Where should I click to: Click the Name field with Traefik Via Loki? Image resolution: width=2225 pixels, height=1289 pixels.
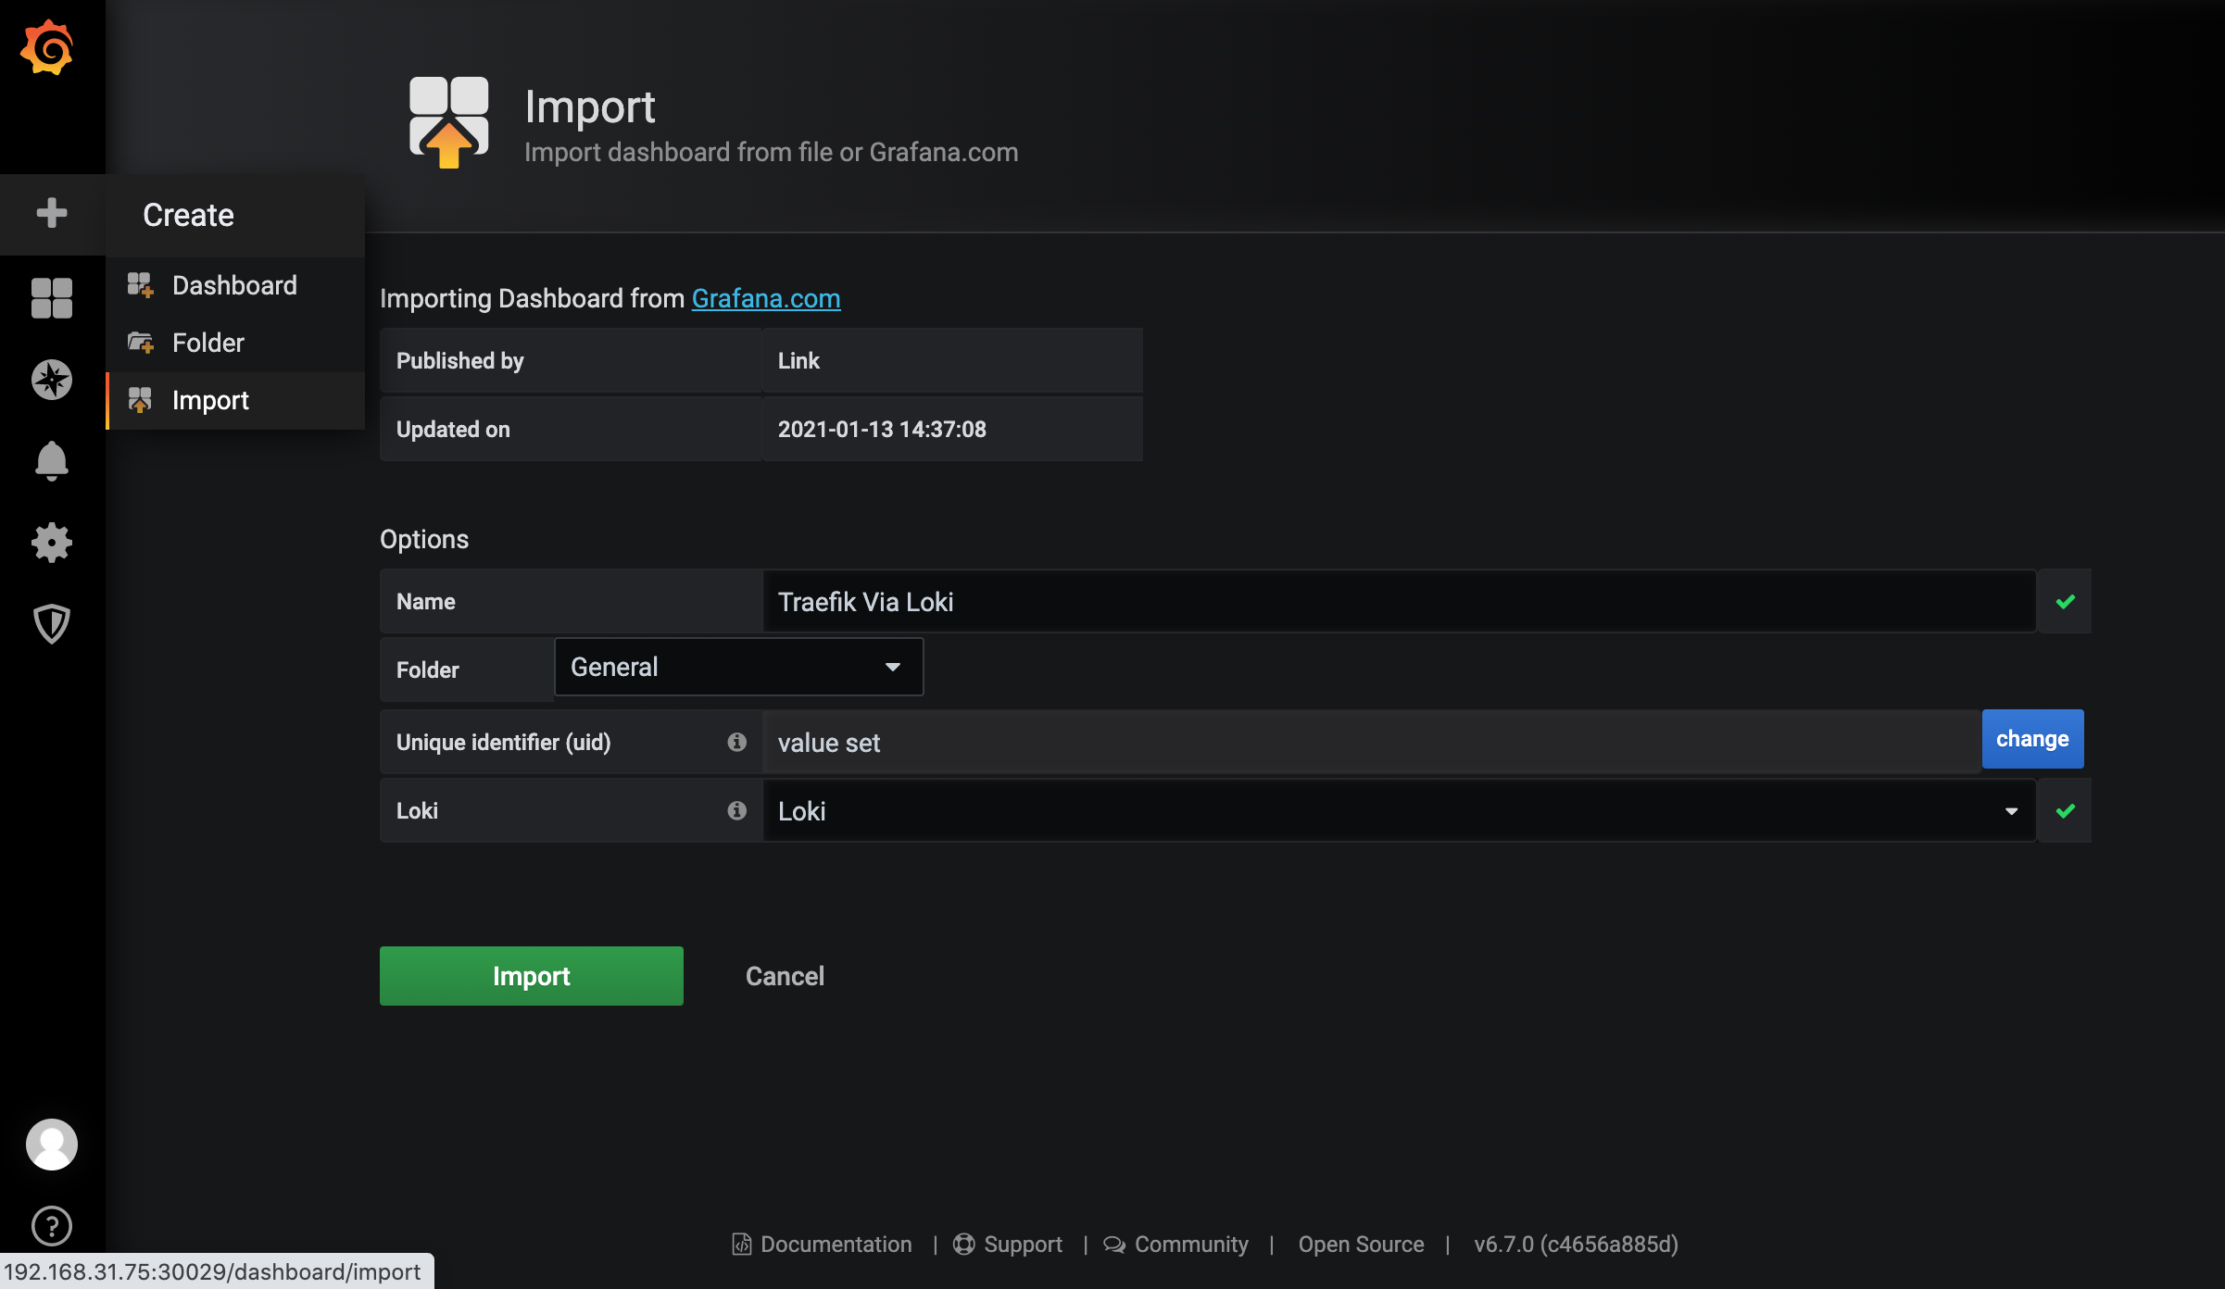[1399, 602]
